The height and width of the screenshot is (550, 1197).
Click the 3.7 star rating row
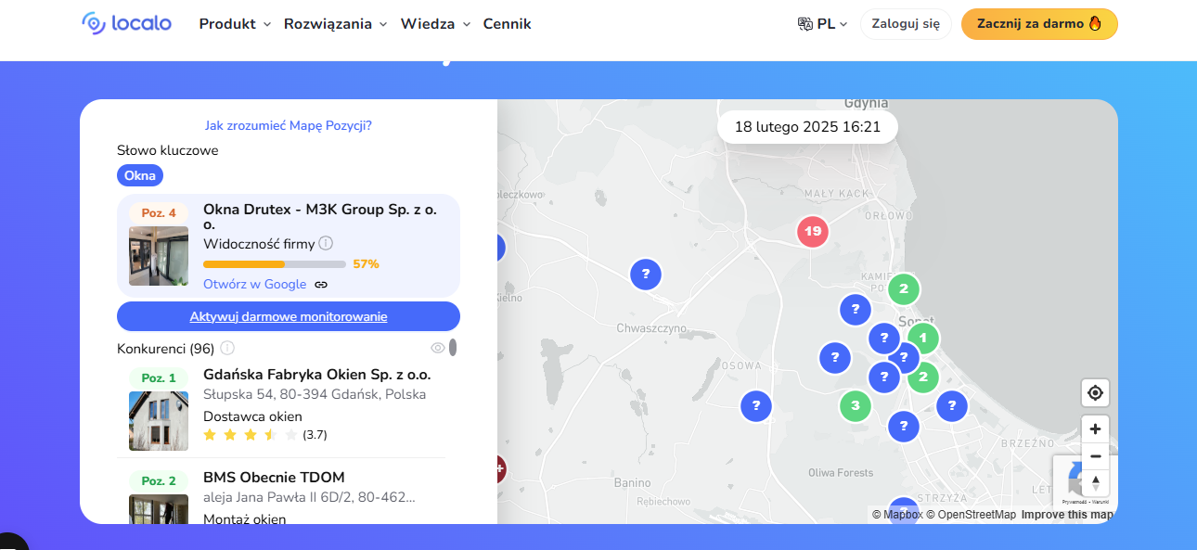tap(265, 434)
